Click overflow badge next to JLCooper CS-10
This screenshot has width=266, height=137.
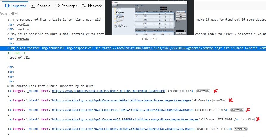click(237, 110)
